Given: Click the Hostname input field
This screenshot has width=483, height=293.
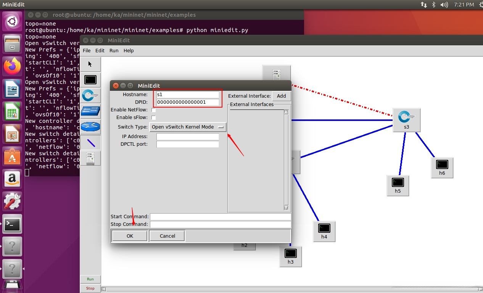Looking at the screenshot, I should (x=188, y=95).
